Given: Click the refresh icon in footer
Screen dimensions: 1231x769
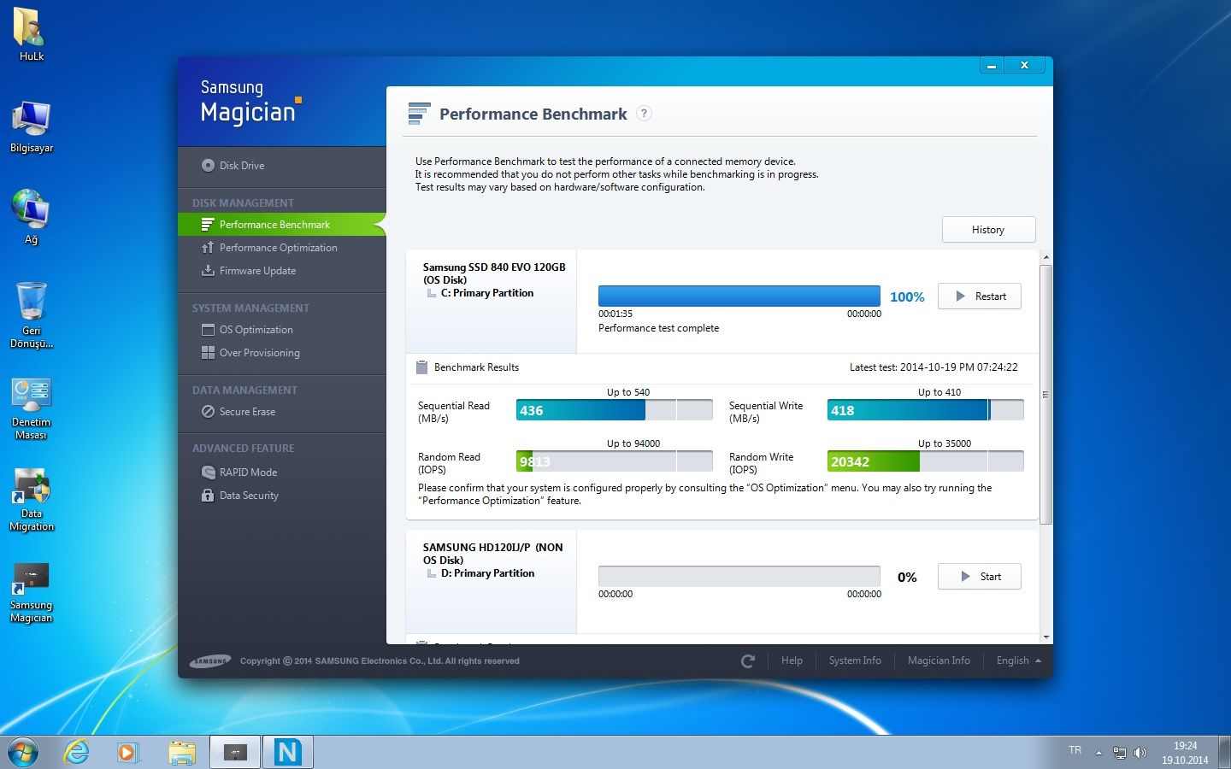Looking at the screenshot, I should 748,660.
